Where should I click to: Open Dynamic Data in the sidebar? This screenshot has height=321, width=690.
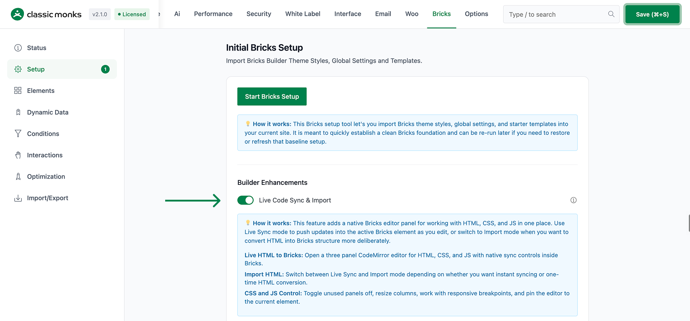pyautogui.click(x=62, y=112)
